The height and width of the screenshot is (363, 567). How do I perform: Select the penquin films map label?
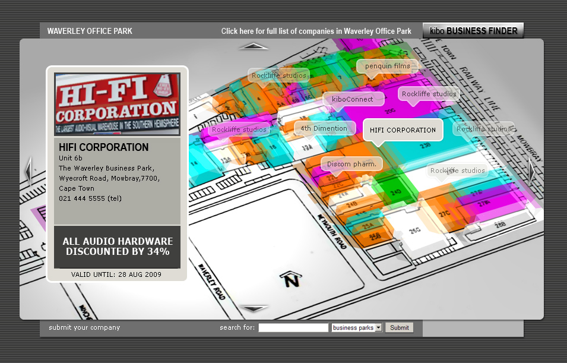(387, 66)
